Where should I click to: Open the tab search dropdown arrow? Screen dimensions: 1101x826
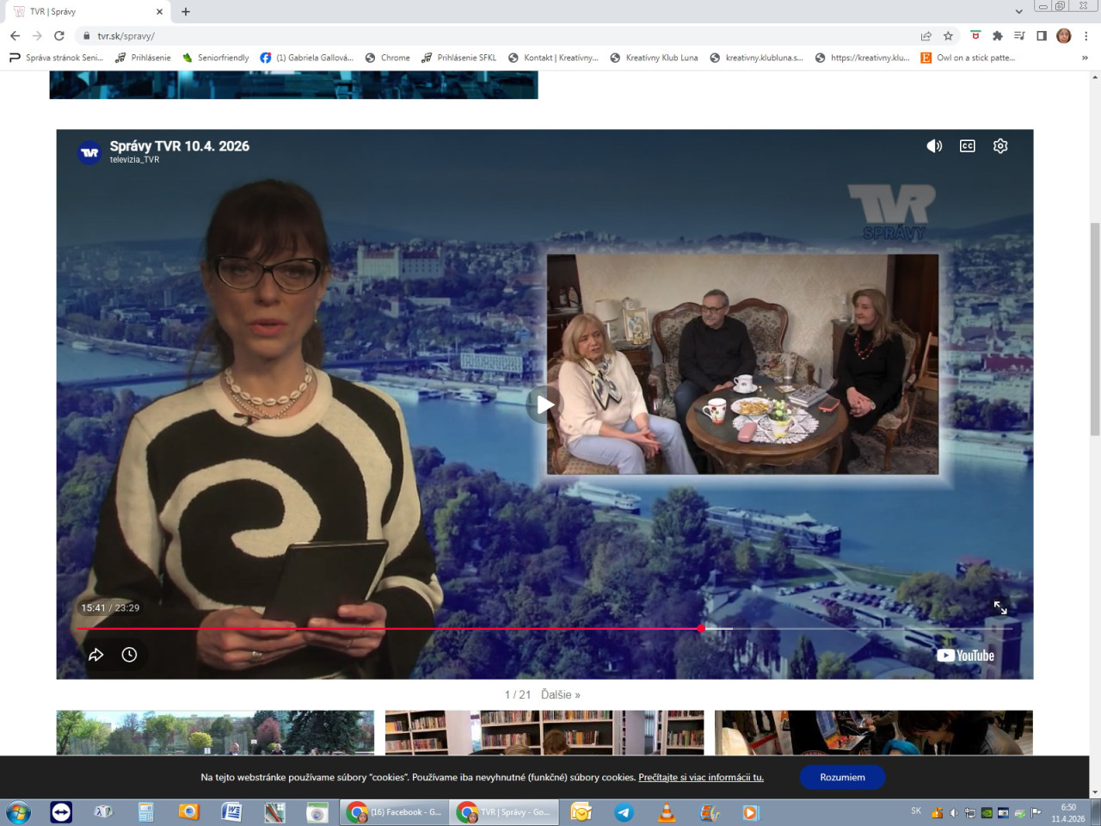pos(1018,11)
